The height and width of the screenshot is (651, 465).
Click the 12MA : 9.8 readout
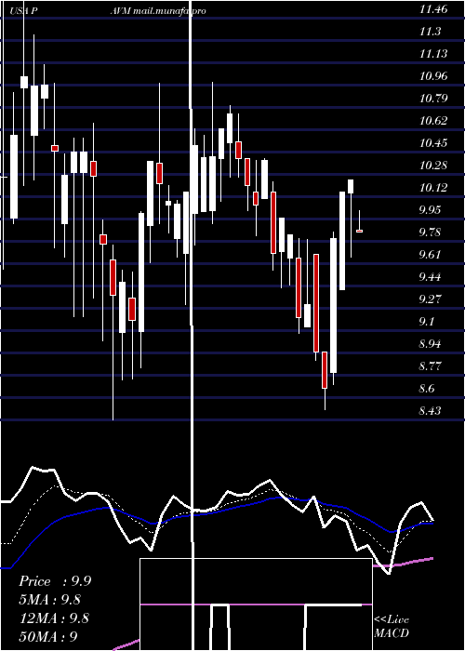54,618
